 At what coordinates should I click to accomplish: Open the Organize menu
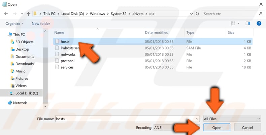(14, 24)
